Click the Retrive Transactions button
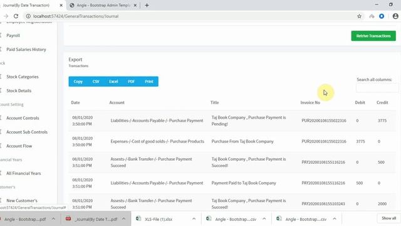Viewport: 401px width, 226px height. (x=373, y=36)
